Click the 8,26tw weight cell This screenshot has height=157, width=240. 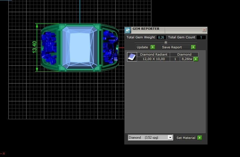tap(187, 59)
